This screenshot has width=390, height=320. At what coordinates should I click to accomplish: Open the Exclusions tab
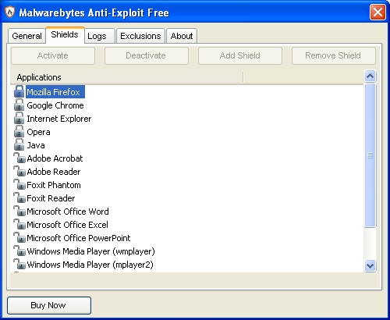coord(140,36)
